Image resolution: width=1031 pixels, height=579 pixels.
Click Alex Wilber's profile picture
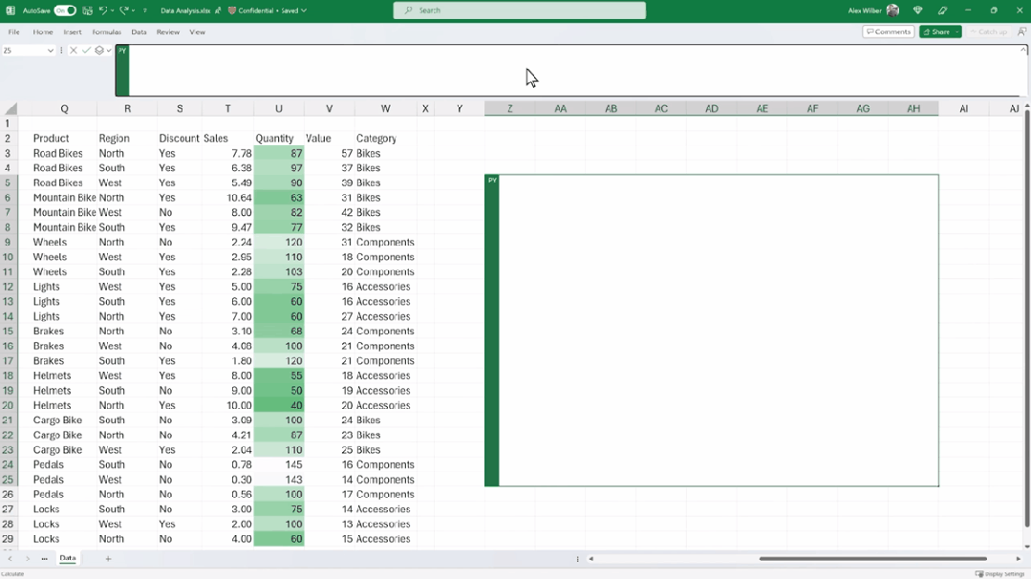tap(892, 11)
